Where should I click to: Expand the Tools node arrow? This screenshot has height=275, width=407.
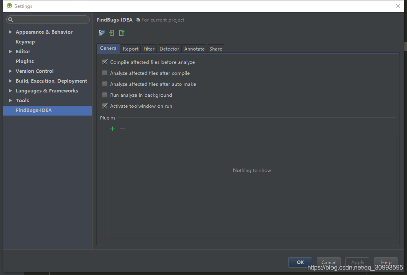[10, 100]
